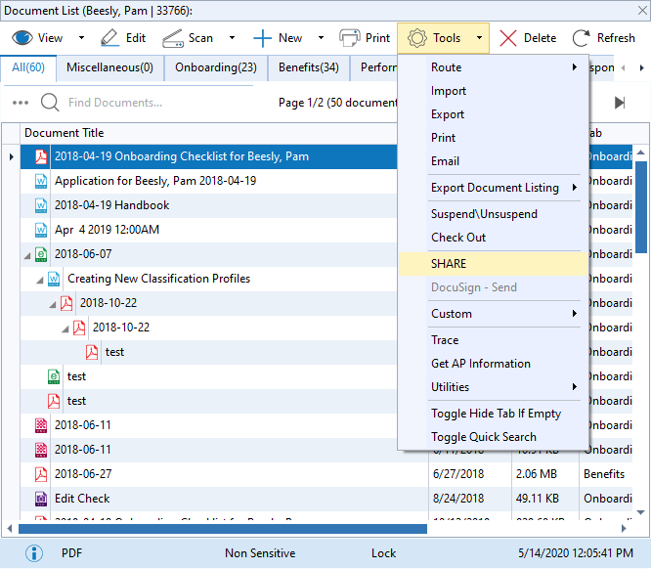Click the horizontal scrollbar thumb
The width and height of the screenshot is (651, 569).
(223, 529)
